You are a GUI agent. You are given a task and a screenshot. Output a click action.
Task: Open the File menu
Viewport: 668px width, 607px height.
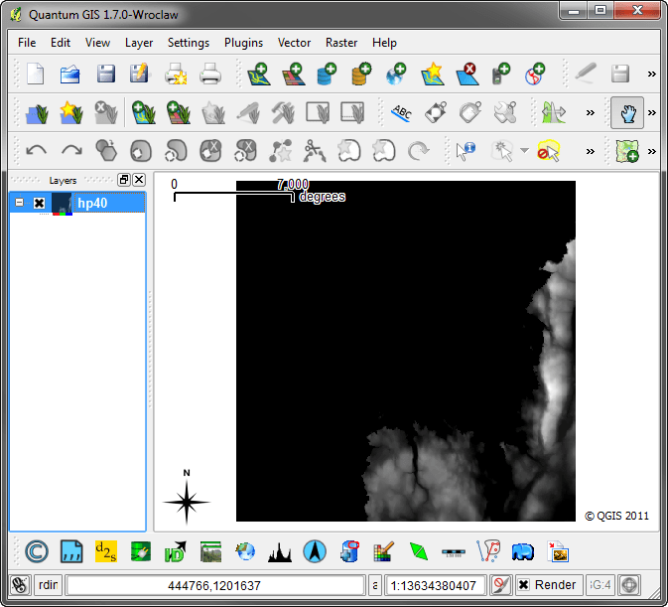coord(27,43)
